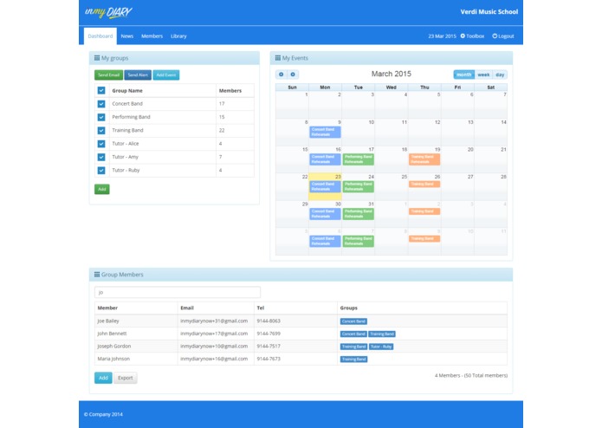Click the Members column header in groups table
602x428 pixels.
point(230,91)
